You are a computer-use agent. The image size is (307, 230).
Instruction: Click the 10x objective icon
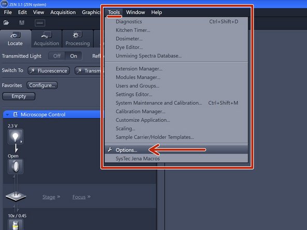click(15, 225)
